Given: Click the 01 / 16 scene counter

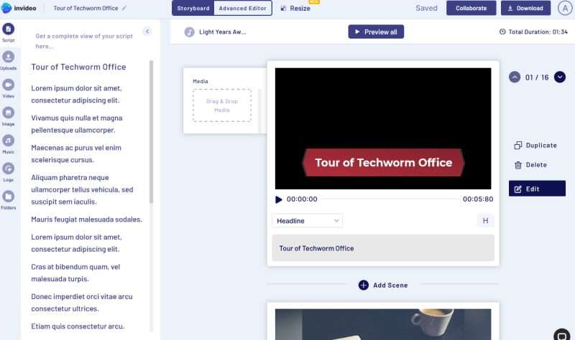Looking at the screenshot, I should coord(537,77).
